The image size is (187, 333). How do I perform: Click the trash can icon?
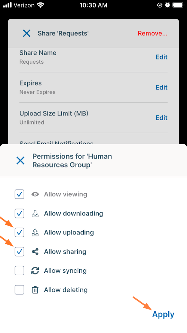click(35, 290)
